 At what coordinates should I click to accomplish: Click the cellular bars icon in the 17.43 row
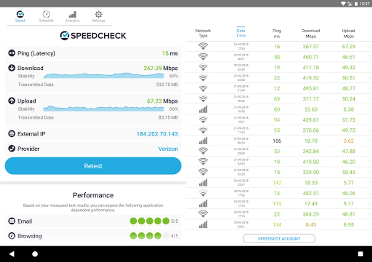[203, 203]
